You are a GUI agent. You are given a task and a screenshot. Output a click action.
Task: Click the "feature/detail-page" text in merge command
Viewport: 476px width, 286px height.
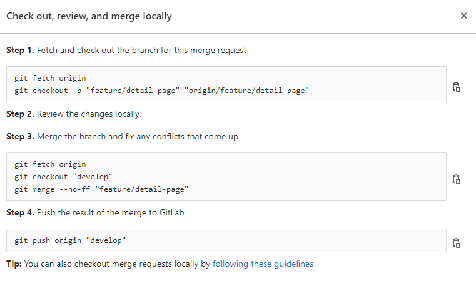(x=142, y=189)
